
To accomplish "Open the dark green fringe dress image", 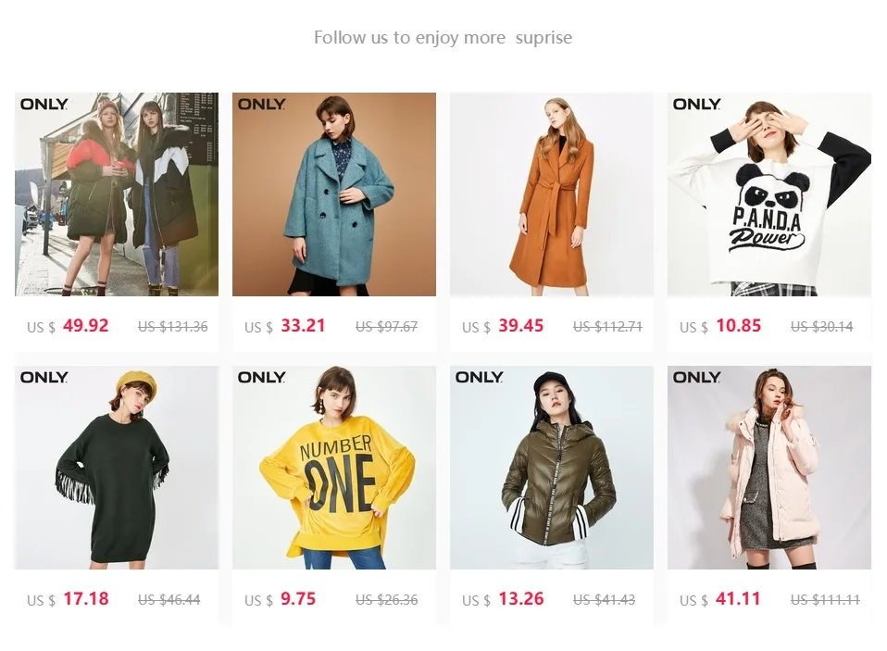I will coord(117,467).
